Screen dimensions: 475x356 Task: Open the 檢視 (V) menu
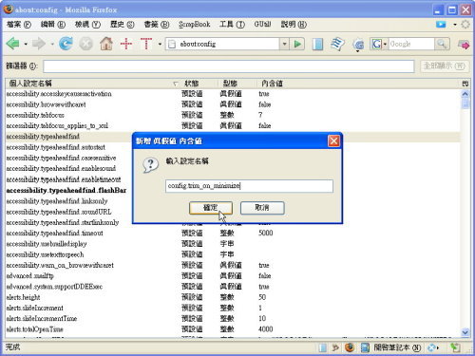pyautogui.click(x=87, y=25)
